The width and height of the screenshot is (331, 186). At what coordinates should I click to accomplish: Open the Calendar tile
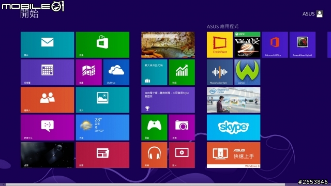(x=47, y=72)
